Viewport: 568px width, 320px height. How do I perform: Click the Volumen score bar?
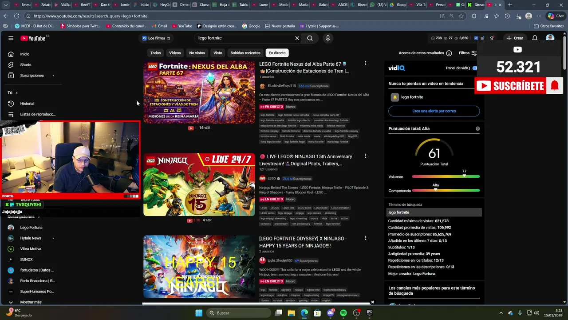pyautogui.click(x=446, y=176)
